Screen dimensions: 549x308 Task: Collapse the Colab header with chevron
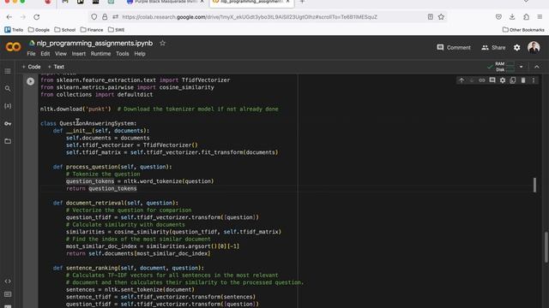[x=537, y=67]
